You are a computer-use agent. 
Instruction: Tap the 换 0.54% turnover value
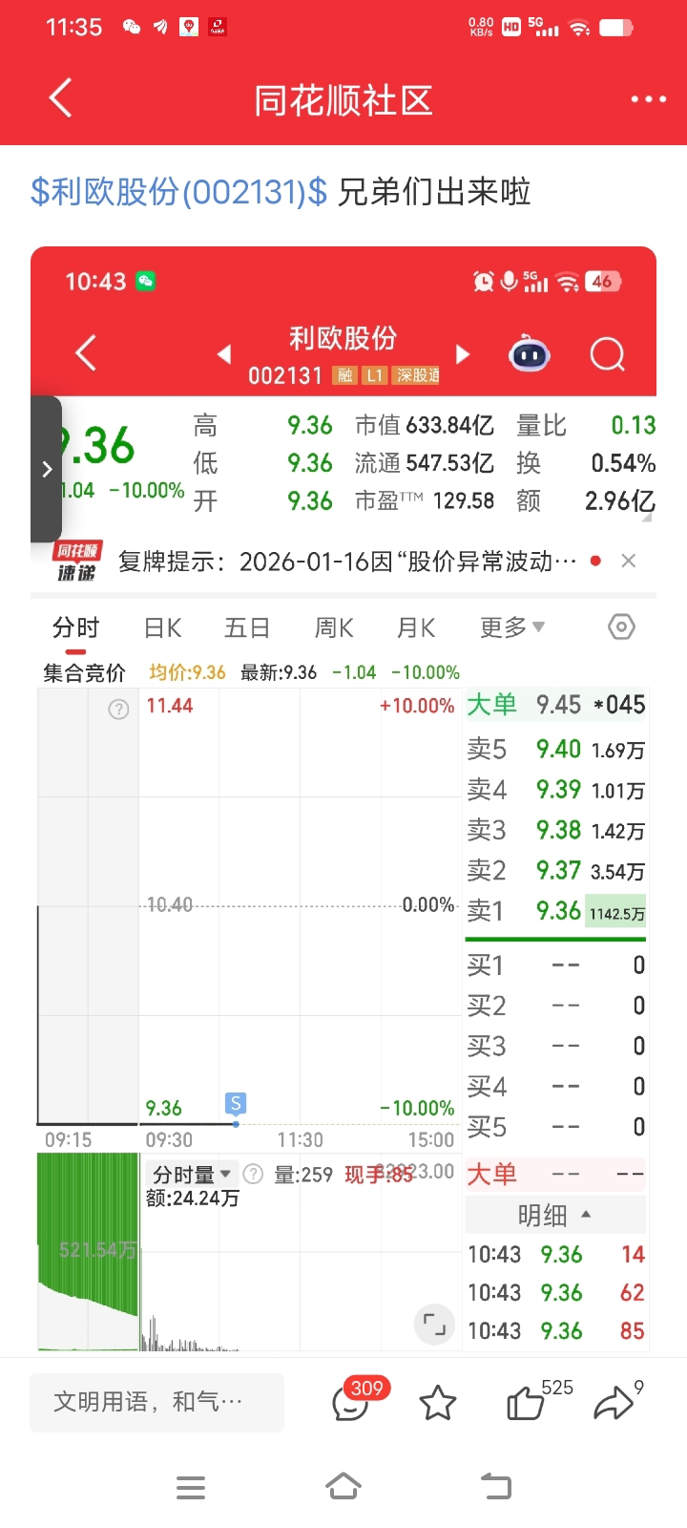(x=586, y=463)
